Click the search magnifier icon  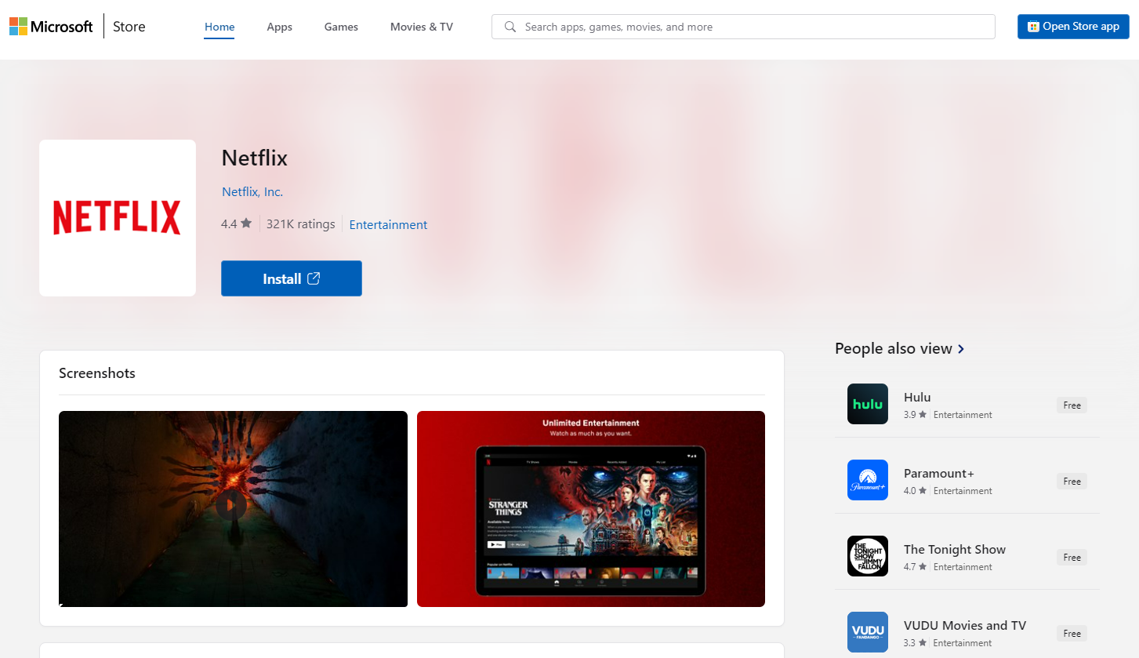click(510, 27)
